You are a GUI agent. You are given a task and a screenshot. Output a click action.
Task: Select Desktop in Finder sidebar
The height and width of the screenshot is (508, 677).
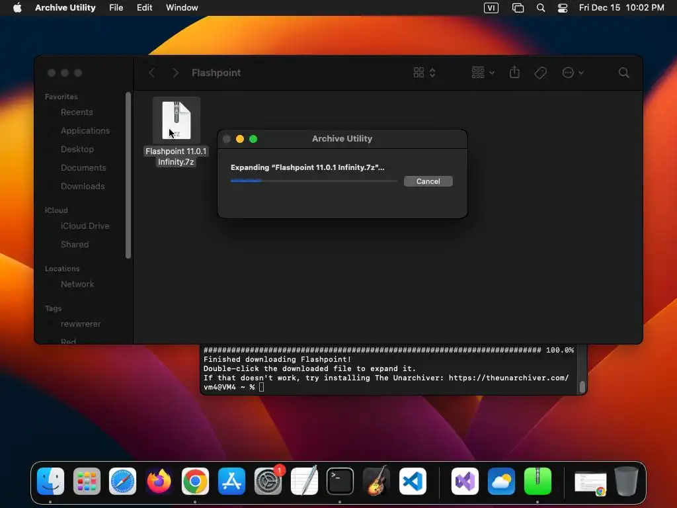coord(77,149)
